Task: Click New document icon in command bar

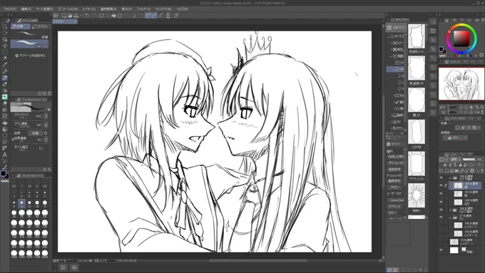Action: click(x=63, y=15)
